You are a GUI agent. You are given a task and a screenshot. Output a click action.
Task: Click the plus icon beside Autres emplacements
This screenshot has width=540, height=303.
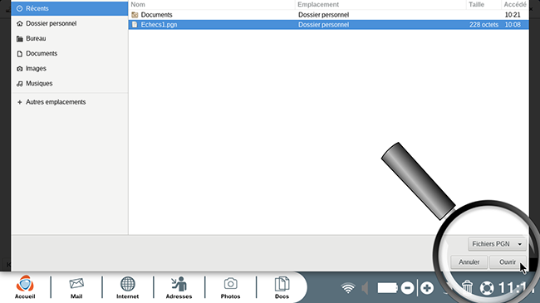click(x=20, y=102)
